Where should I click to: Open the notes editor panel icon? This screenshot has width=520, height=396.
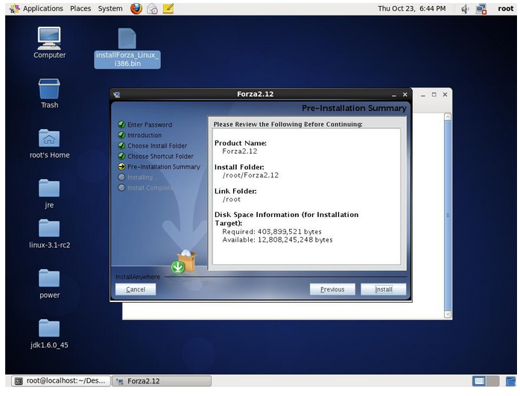pos(168,9)
